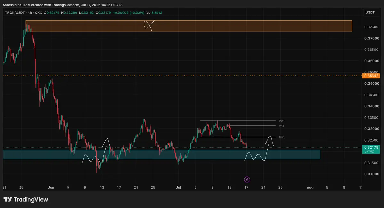The width and height of the screenshot is (384, 208).
Task: Click the Aug date axis label
Action: click(x=310, y=187)
